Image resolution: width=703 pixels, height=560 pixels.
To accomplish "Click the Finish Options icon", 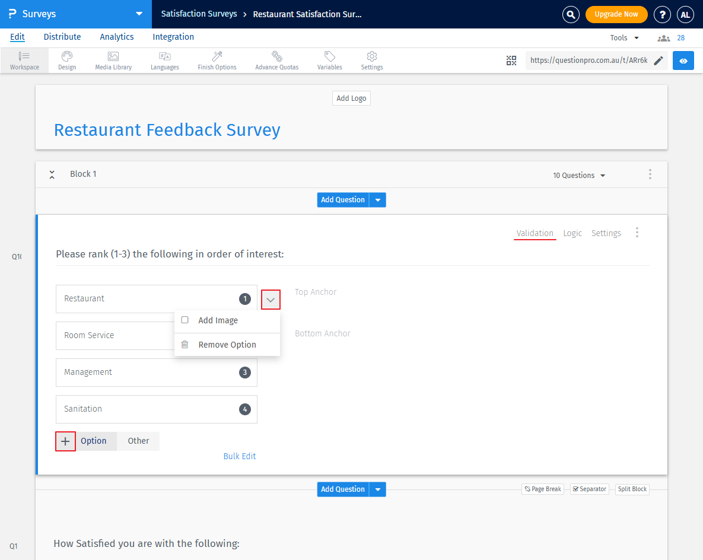I will pos(217,60).
